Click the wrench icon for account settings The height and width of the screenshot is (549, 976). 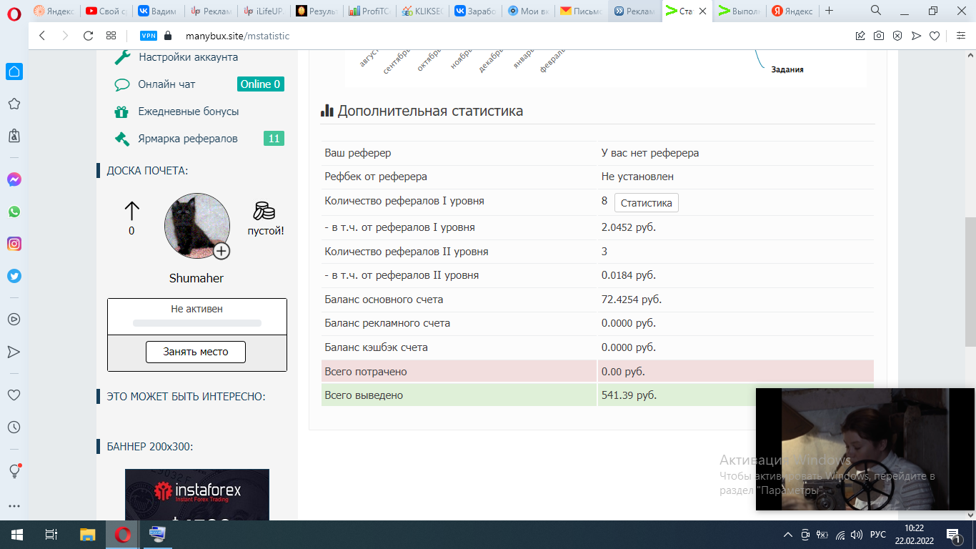pos(122,57)
